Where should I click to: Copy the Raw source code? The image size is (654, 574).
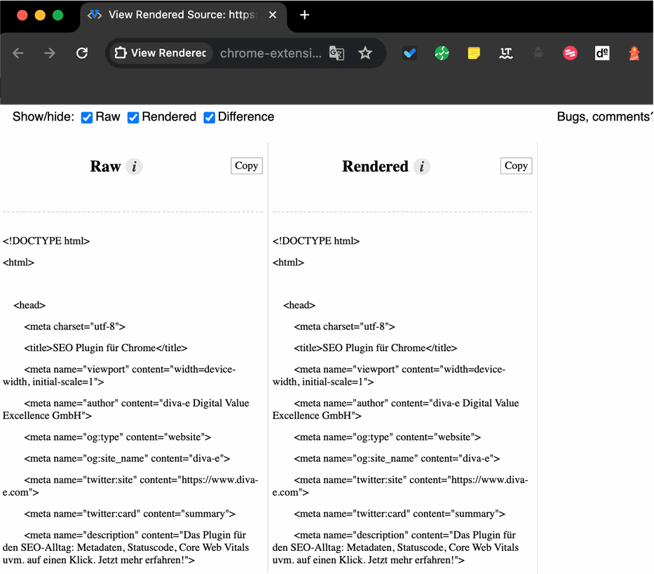tap(247, 165)
